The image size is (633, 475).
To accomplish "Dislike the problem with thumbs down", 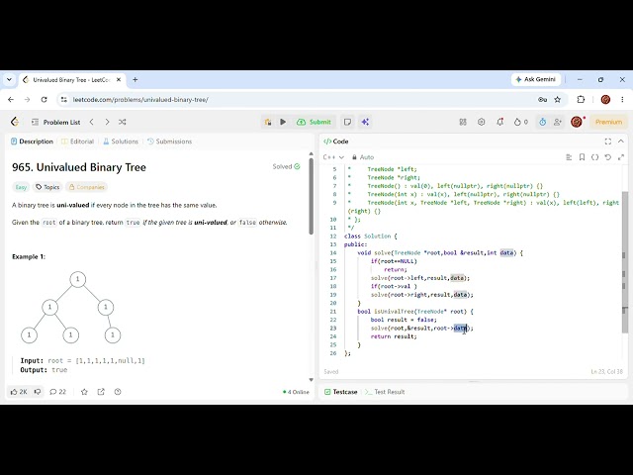I will point(38,392).
